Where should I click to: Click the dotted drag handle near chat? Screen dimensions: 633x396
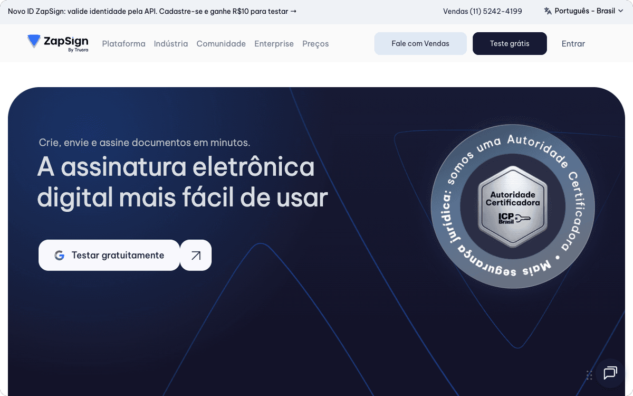coord(589,375)
